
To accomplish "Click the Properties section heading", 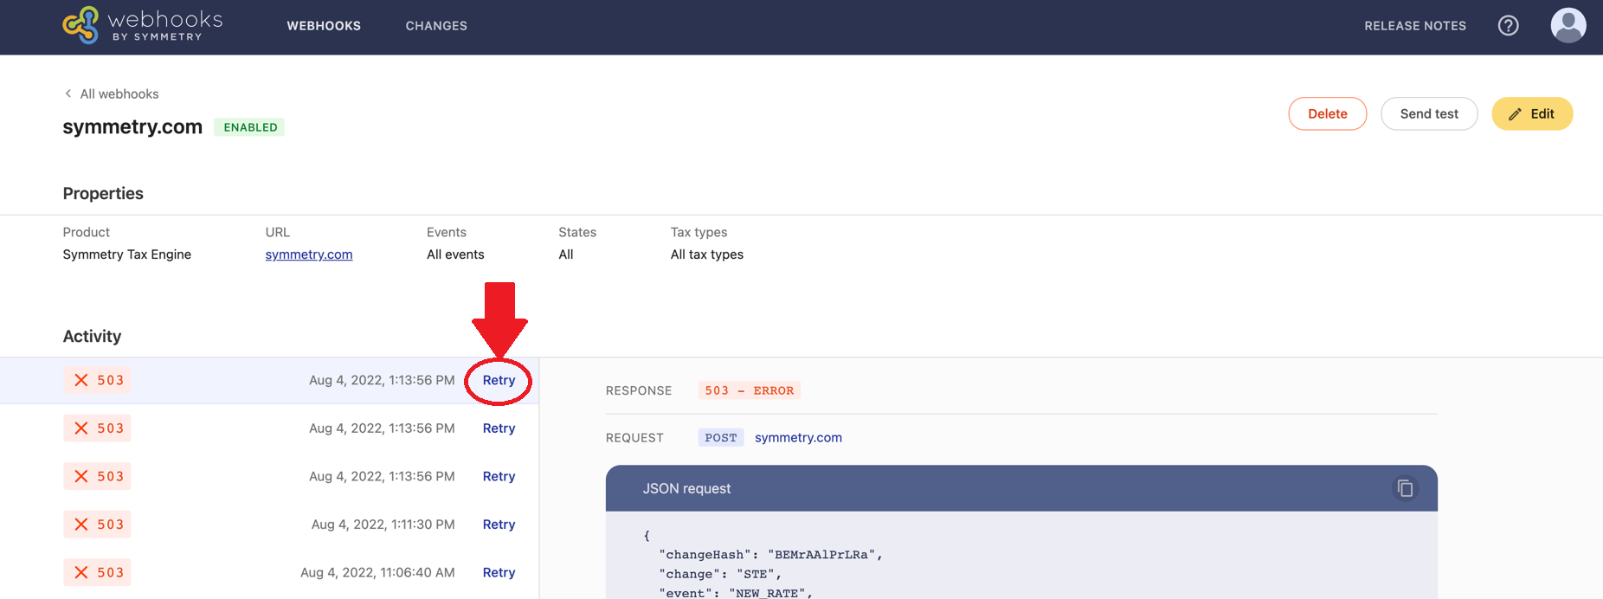I will click(103, 193).
